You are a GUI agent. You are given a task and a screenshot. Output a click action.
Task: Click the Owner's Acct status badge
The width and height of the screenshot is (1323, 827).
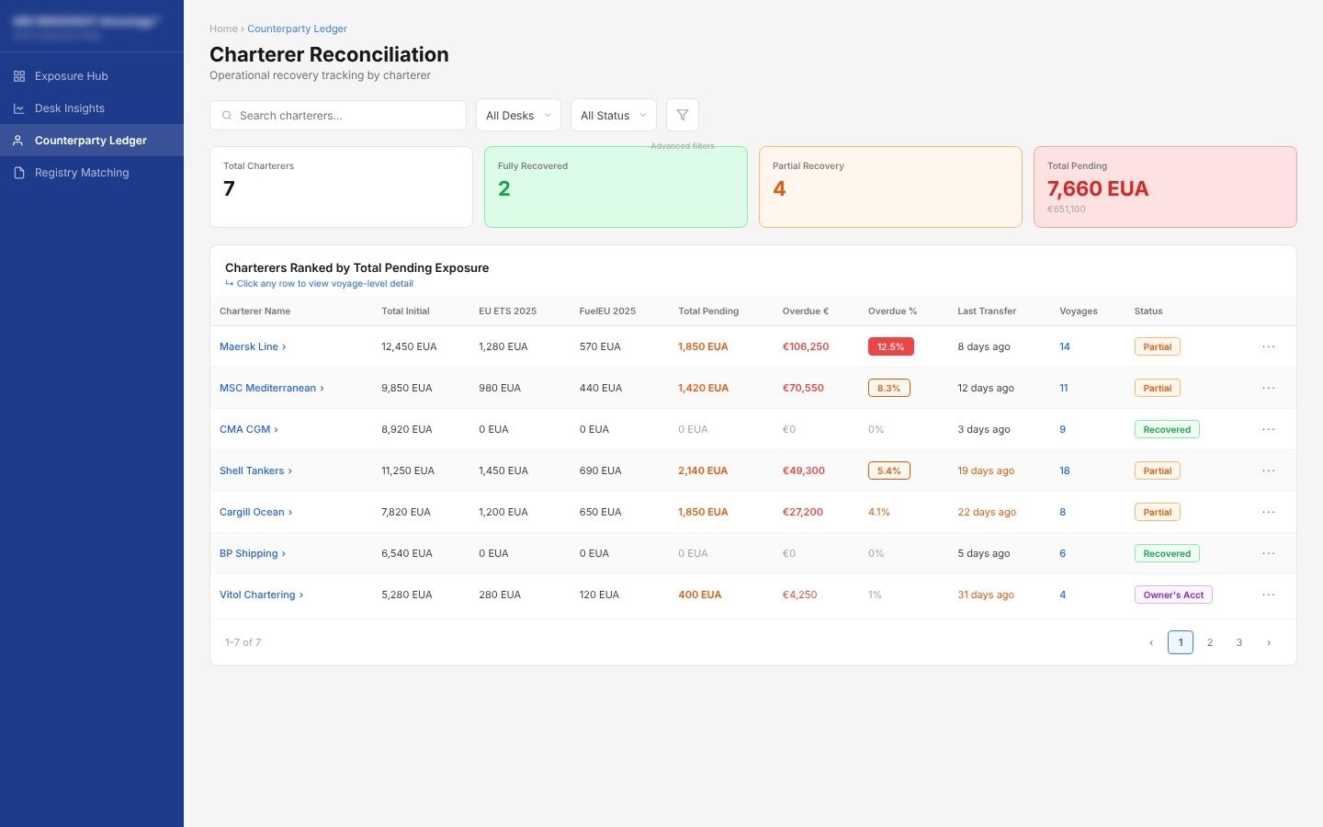tap(1173, 595)
